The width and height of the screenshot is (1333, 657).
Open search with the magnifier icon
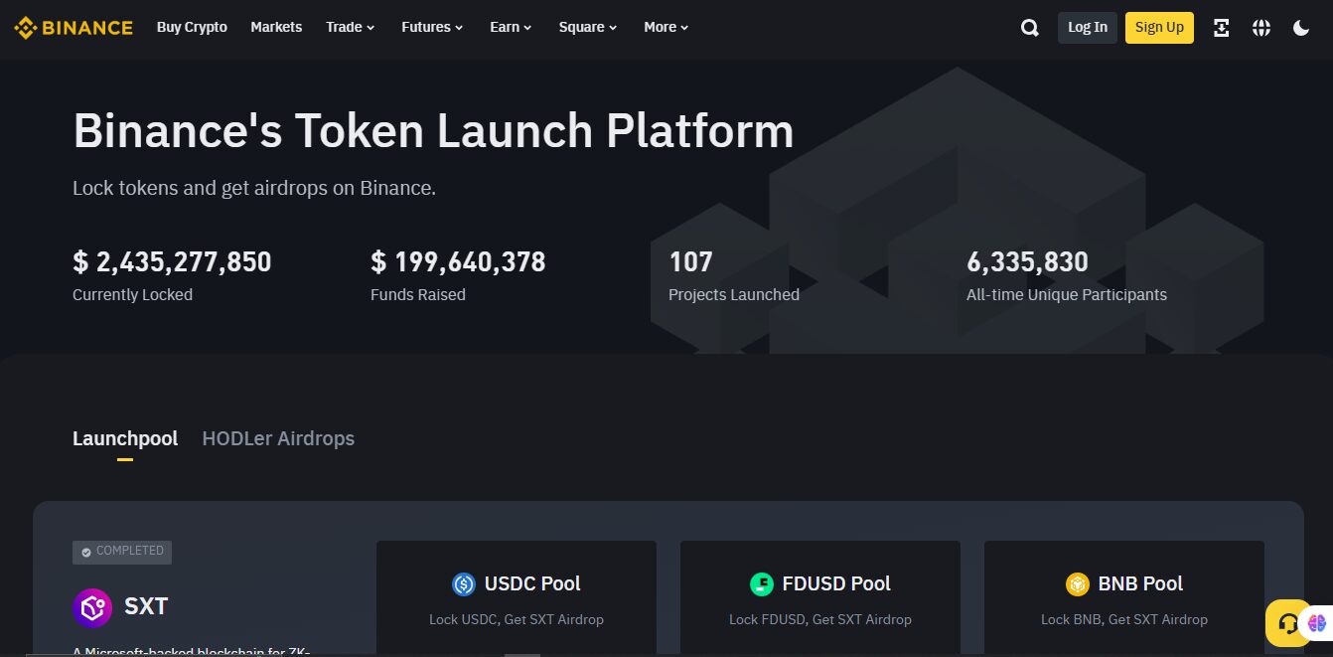point(1030,28)
